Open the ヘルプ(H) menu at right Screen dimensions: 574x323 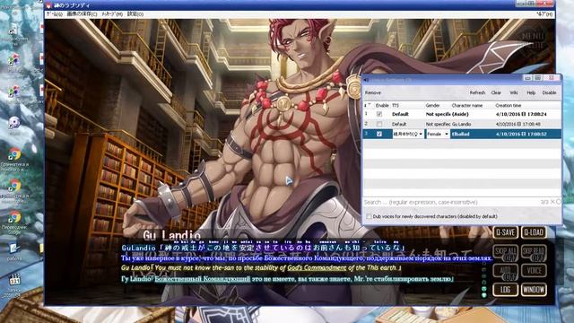pyautogui.click(x=544, y=14)
